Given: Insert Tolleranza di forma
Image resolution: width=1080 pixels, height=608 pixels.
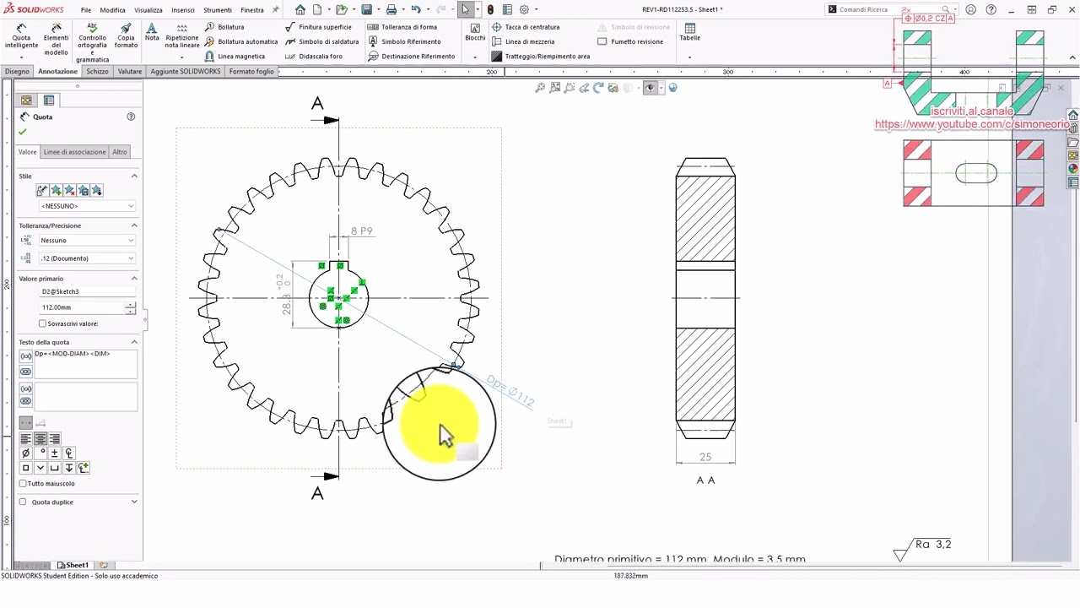Looking at the screenshot, I should [403, 27].
